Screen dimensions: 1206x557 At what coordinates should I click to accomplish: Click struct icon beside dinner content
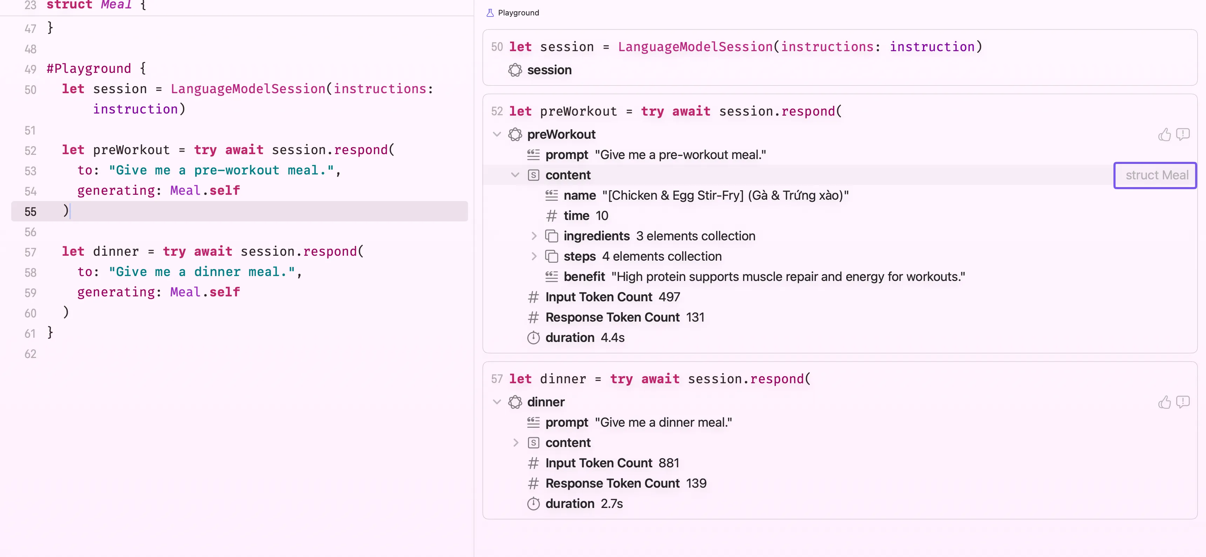pyautogui.click(x=533, y=442)
